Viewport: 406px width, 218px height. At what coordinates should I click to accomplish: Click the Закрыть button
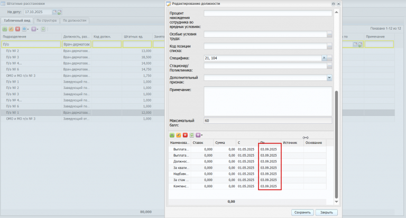(327, 213)
